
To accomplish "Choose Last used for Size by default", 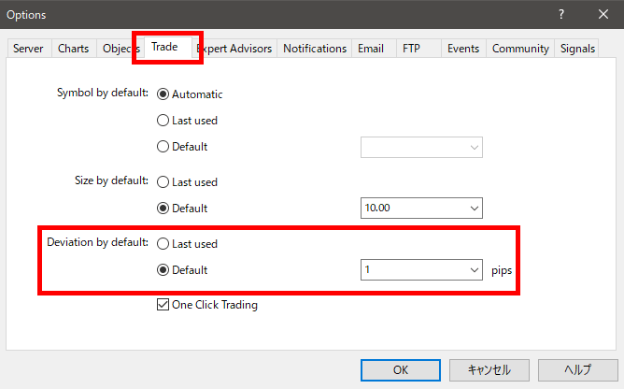I will click(x=163, y=182).
